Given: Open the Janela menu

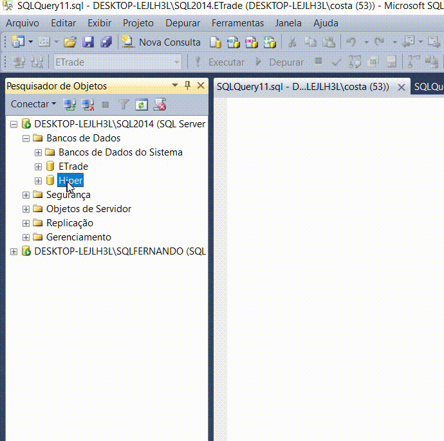Looking at the screenshot, I should (288, 23).
